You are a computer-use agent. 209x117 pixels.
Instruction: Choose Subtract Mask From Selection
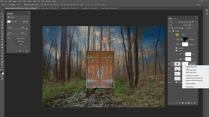[194, 78]
